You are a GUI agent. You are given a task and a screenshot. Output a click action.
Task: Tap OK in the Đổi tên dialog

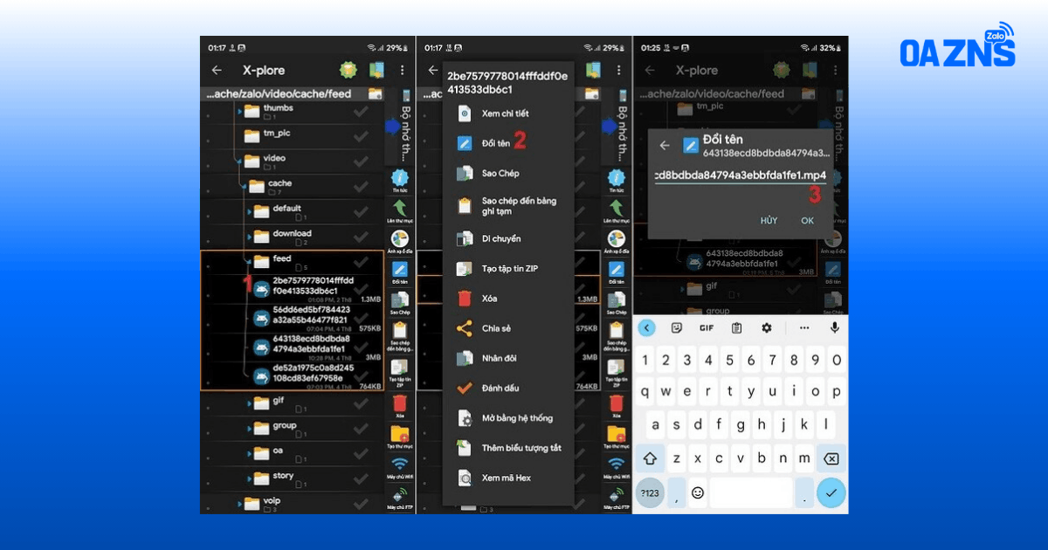pyautogui.click(x=807, y=221)
